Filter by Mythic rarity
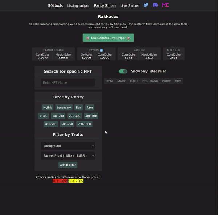 48,107
